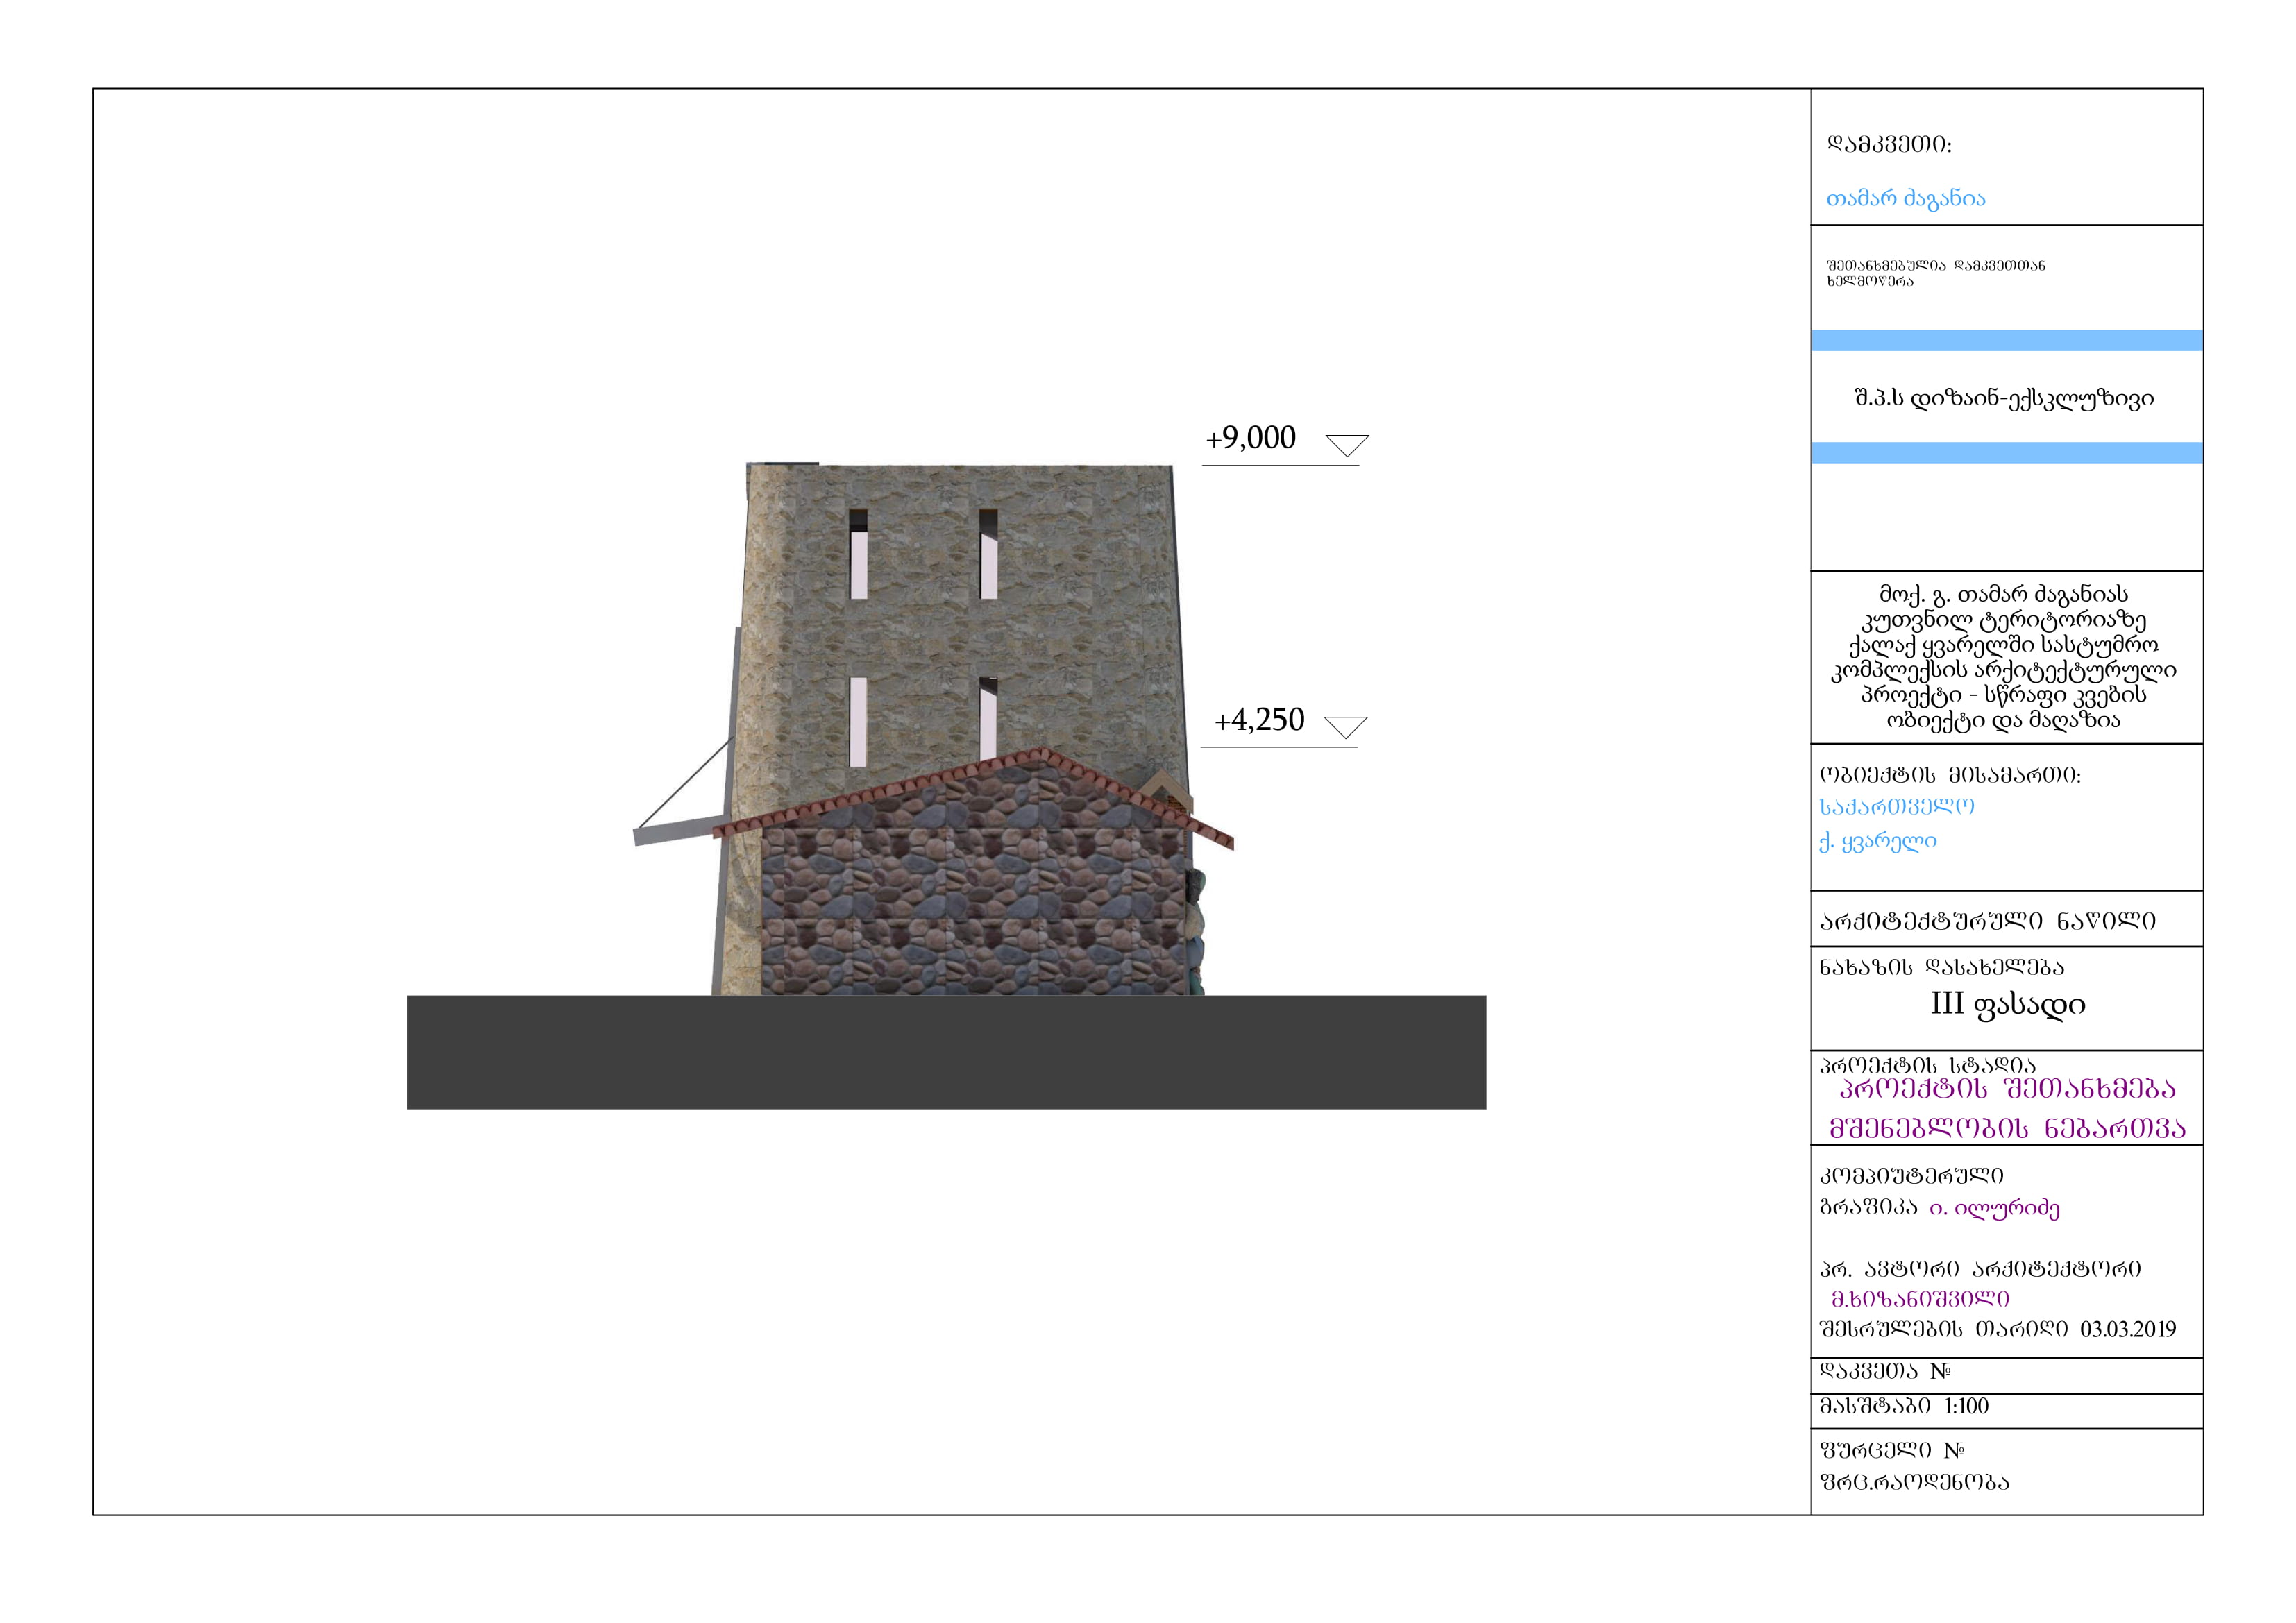Click the upper blue bar in title block

pos(2006,341)
